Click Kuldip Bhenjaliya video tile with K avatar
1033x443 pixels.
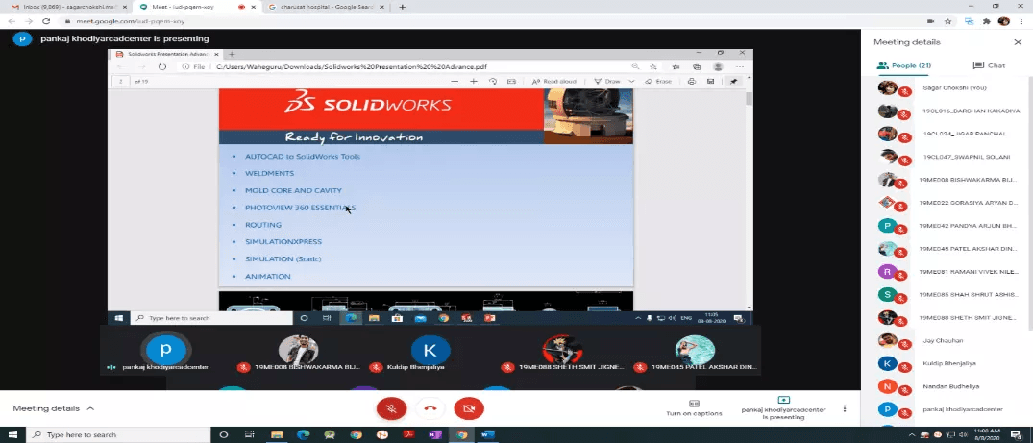tap(430, 351)
